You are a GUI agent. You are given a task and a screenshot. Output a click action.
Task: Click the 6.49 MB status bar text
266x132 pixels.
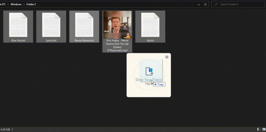(5, 129)
